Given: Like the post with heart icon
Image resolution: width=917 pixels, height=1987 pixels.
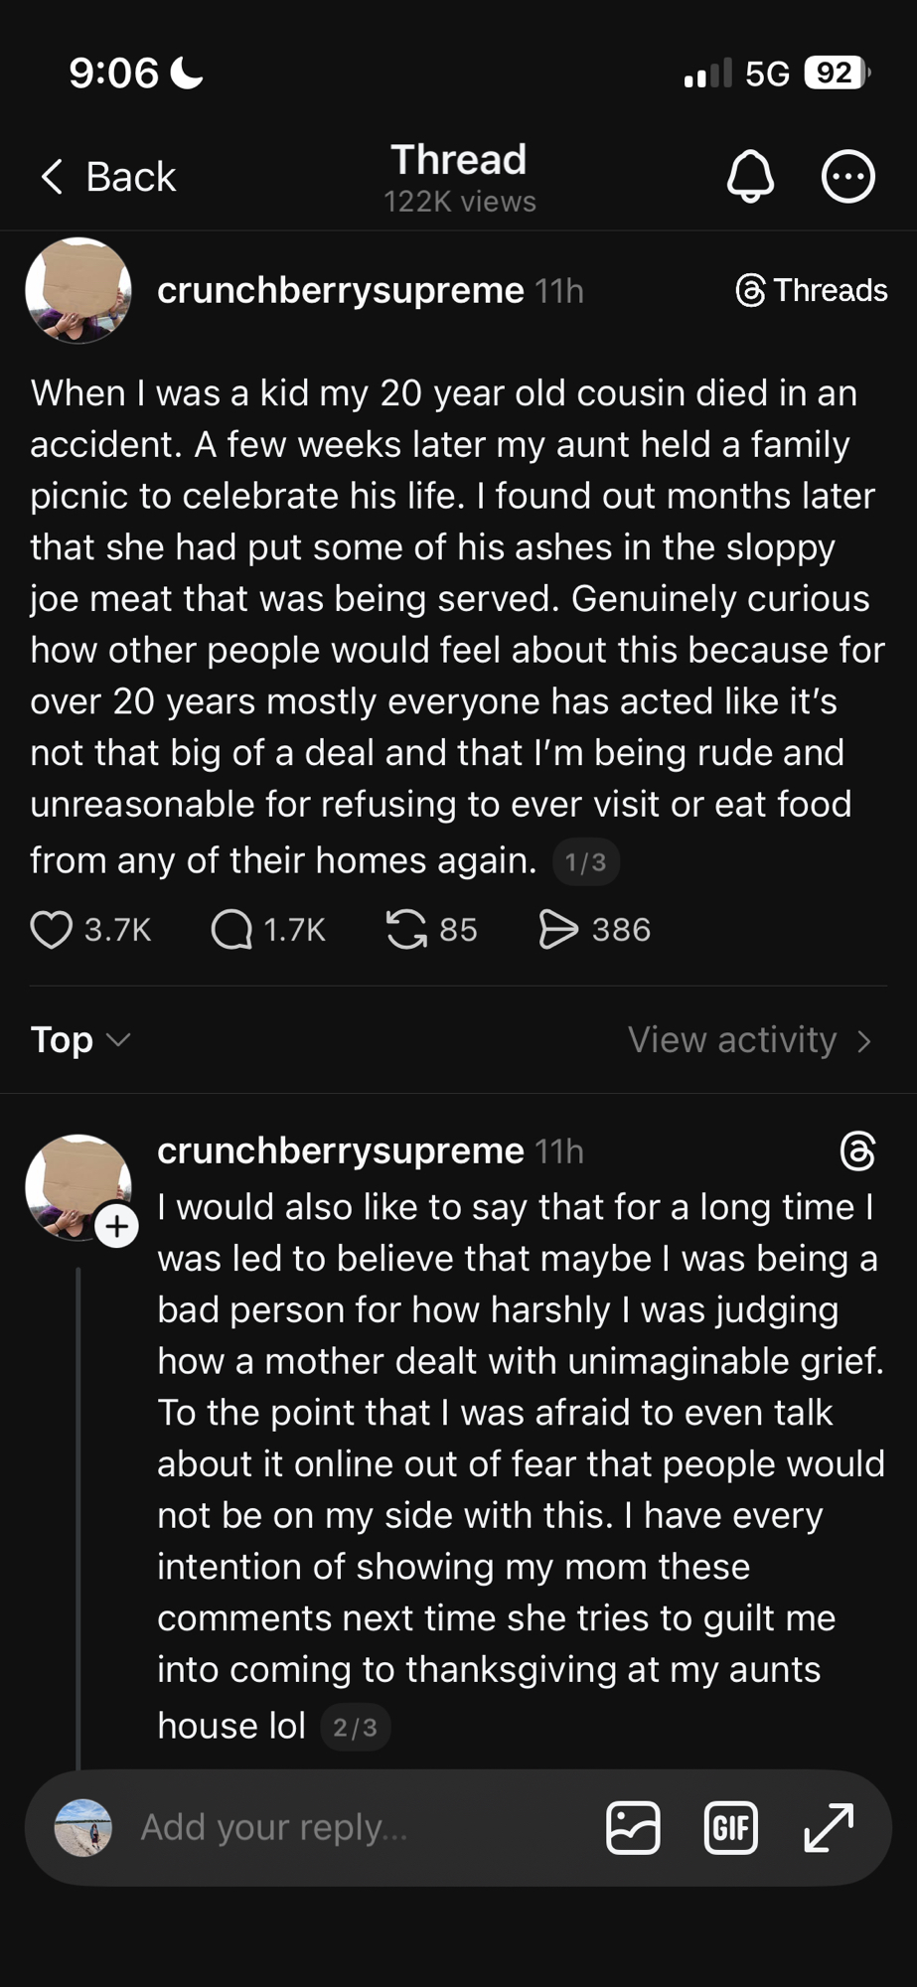Looking at the screenshot, I should point(52,930).
